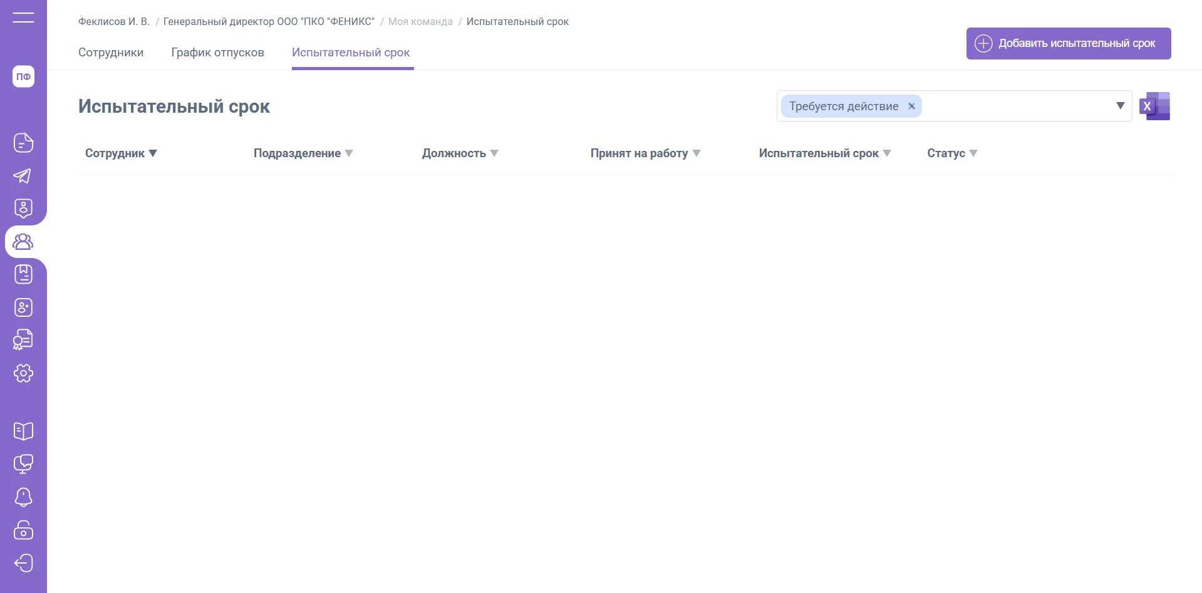Remove the 'Требуется действие' filter tag
1202x593 pixels.
coord(911,106)
